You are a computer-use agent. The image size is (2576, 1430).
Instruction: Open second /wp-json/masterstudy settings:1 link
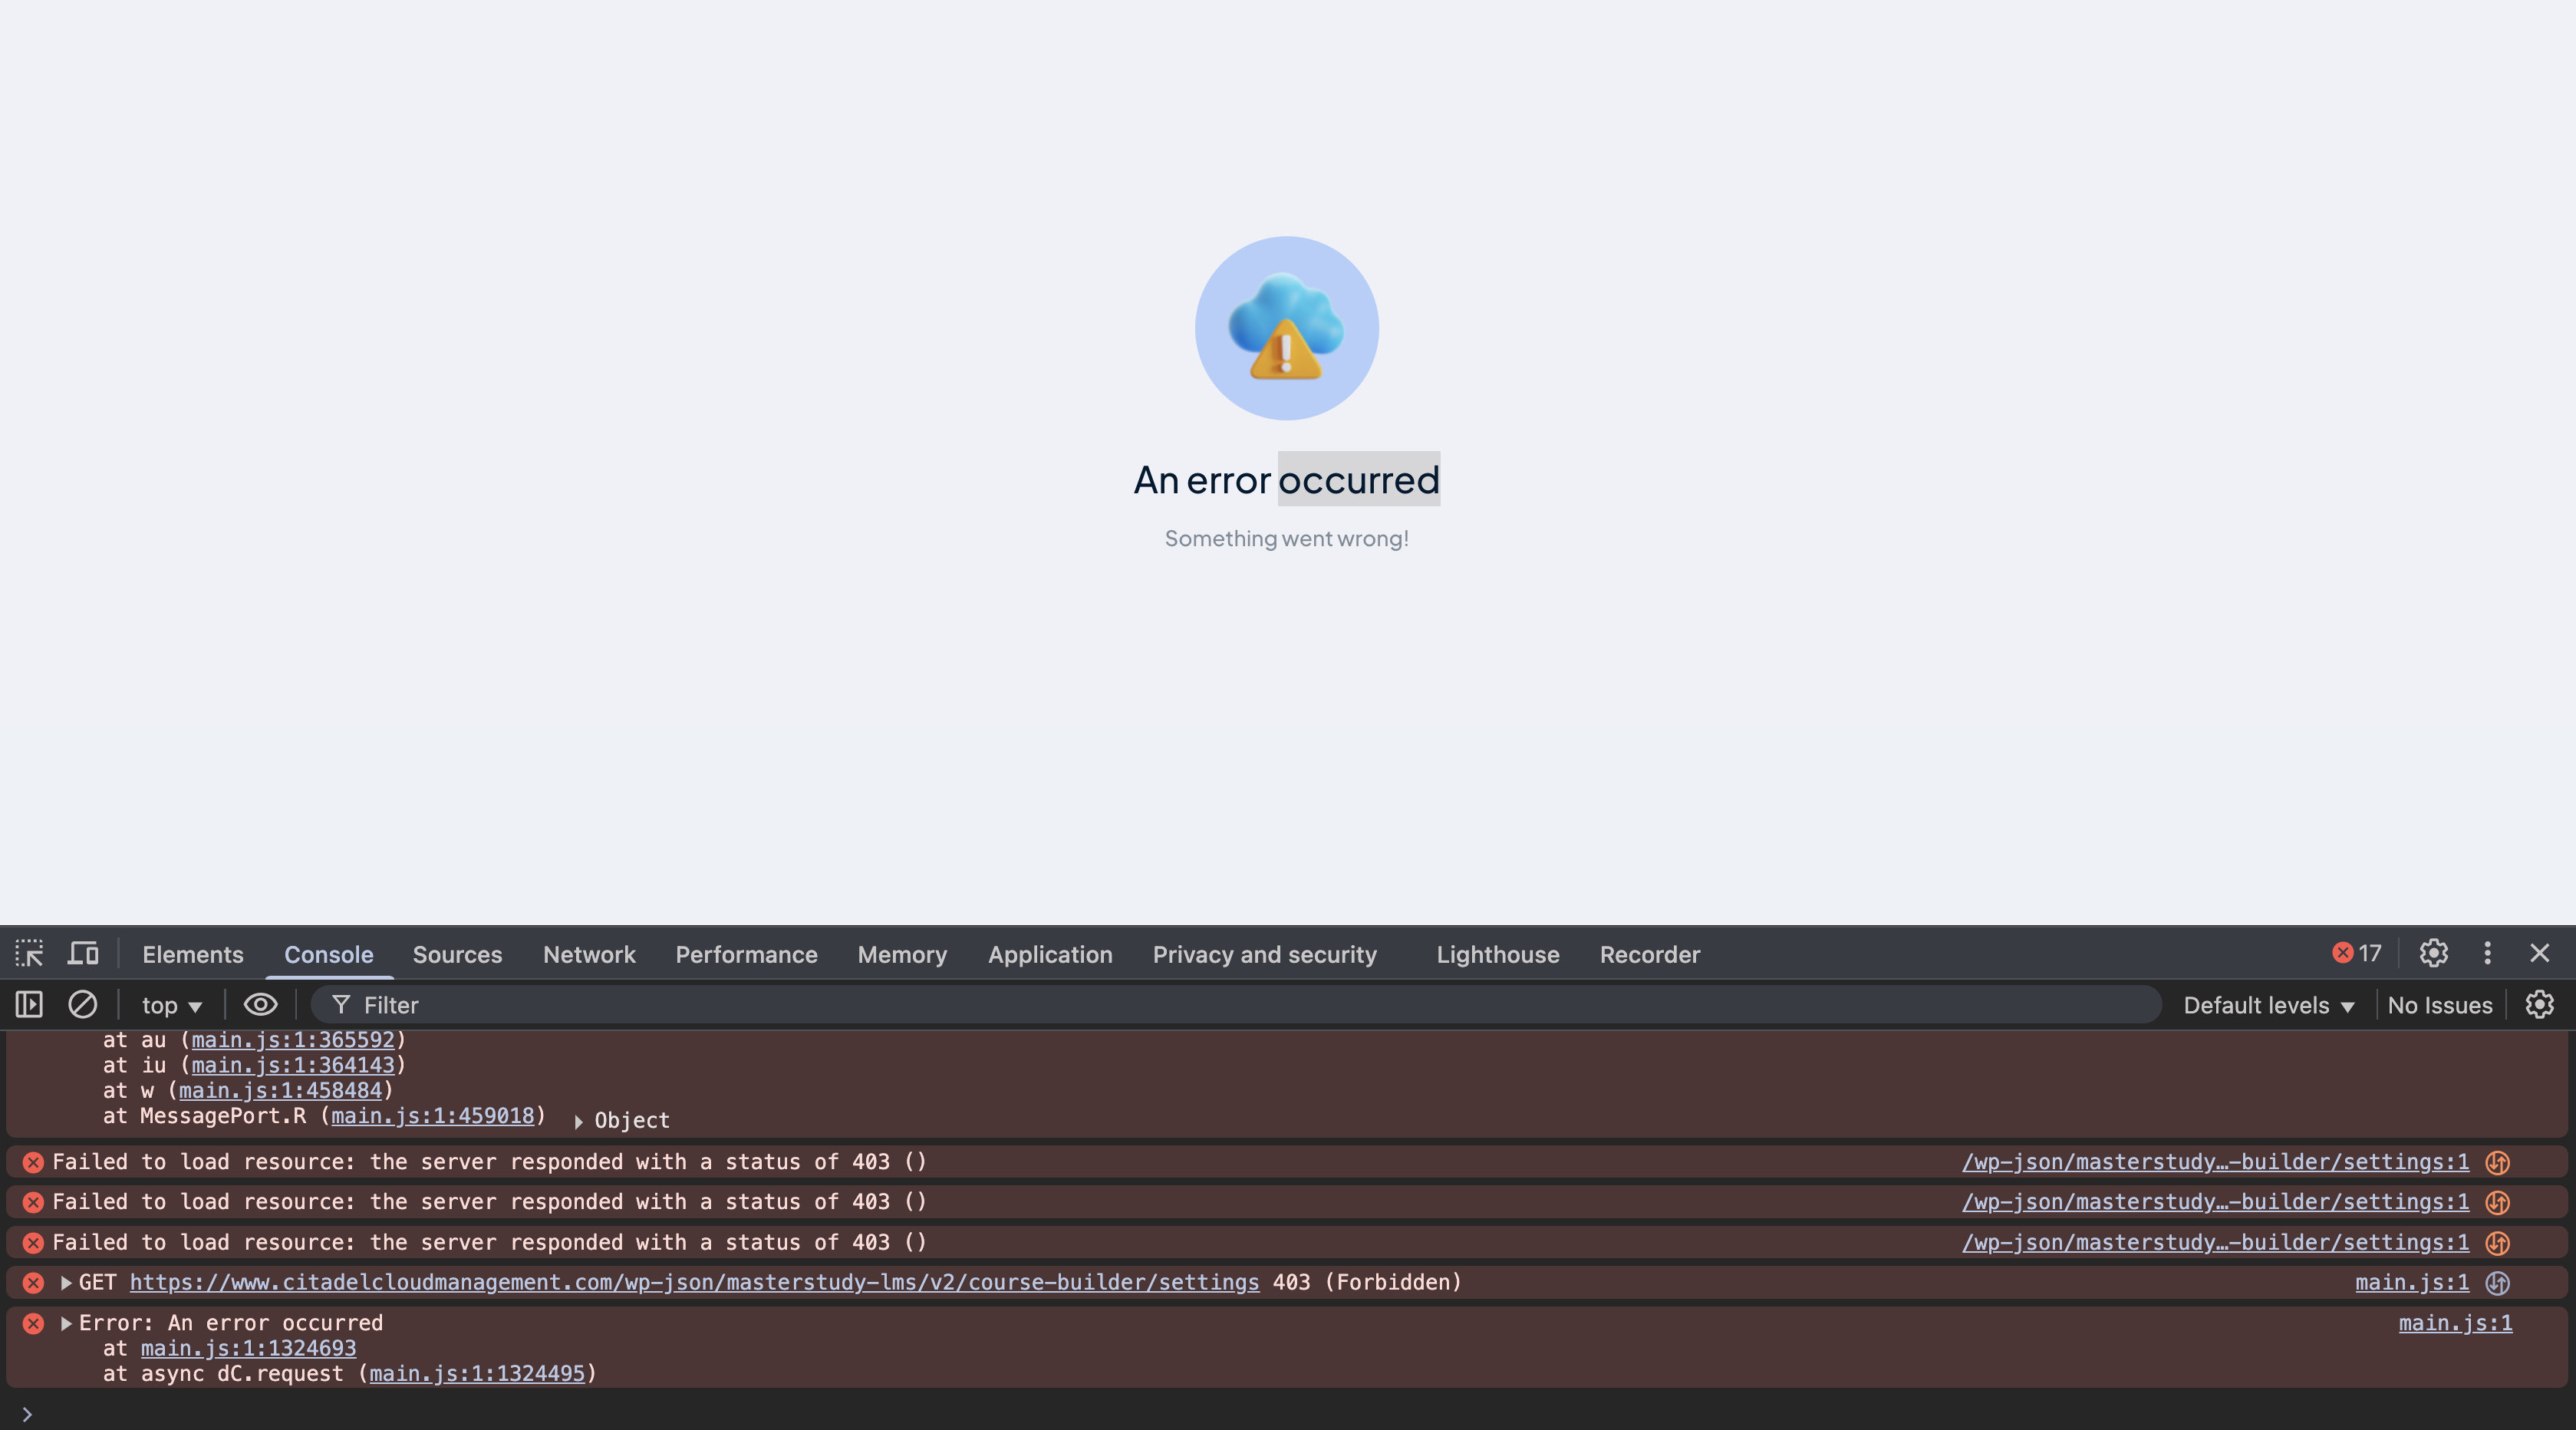2215,1202
